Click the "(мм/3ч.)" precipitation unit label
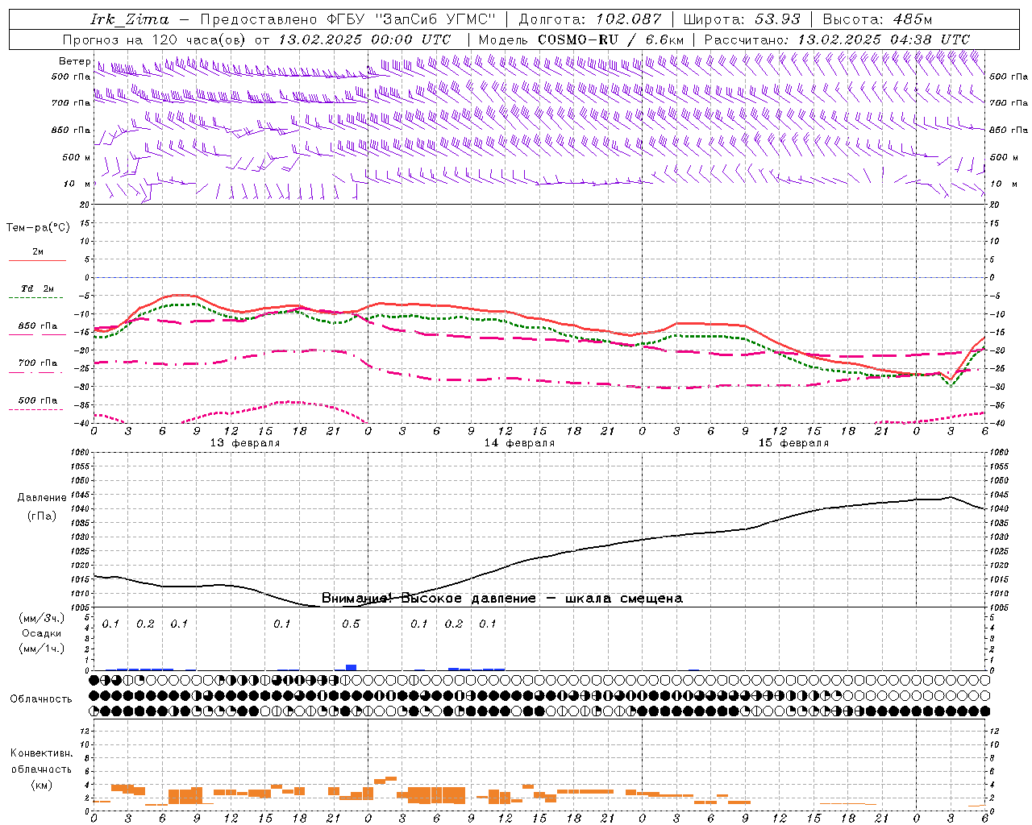The height and width of the screenshot is (825, 1032). [41, 619]
